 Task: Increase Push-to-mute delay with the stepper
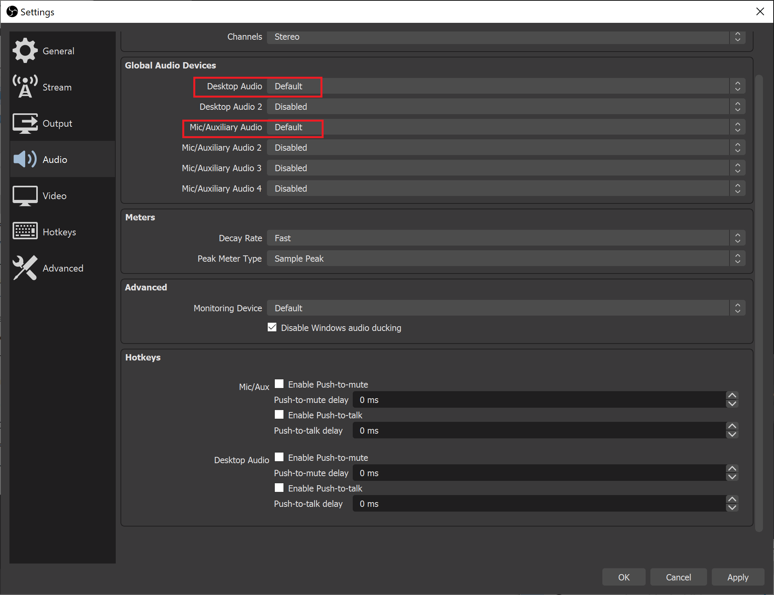(x=732, y=395)
